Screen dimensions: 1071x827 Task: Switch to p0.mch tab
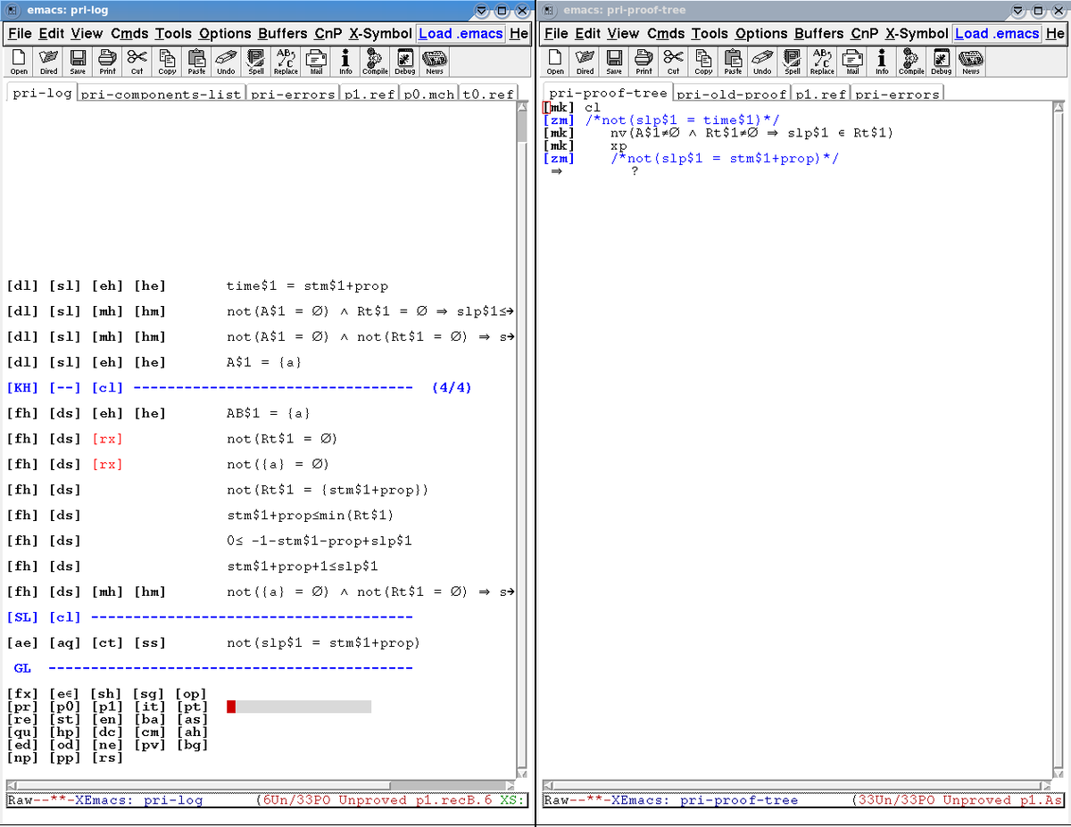coord(429,94)
